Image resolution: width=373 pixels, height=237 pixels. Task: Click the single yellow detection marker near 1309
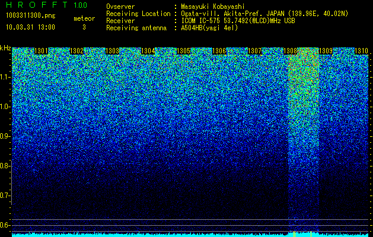coord(311,234)
